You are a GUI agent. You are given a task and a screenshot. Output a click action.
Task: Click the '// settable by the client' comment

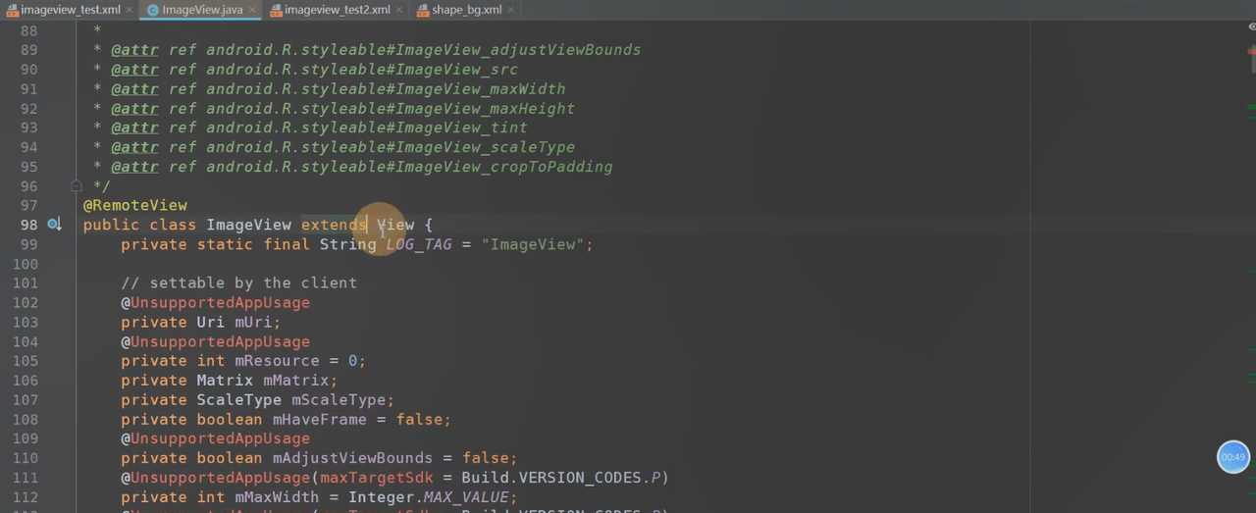click(239, 282)
